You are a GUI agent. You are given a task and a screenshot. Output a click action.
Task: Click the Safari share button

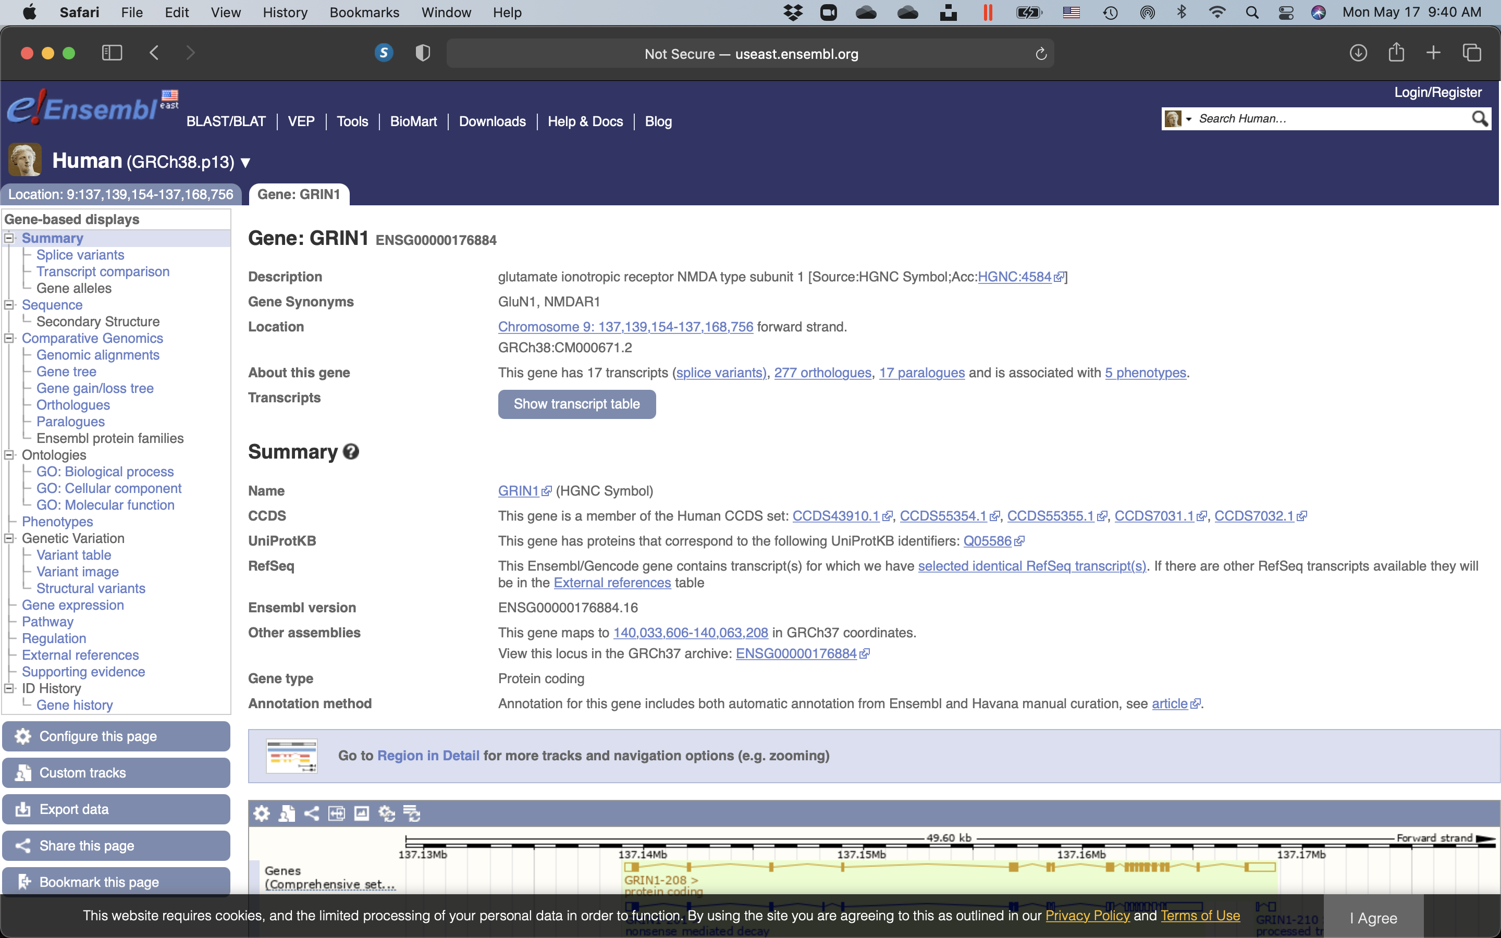pos(1396,52)
